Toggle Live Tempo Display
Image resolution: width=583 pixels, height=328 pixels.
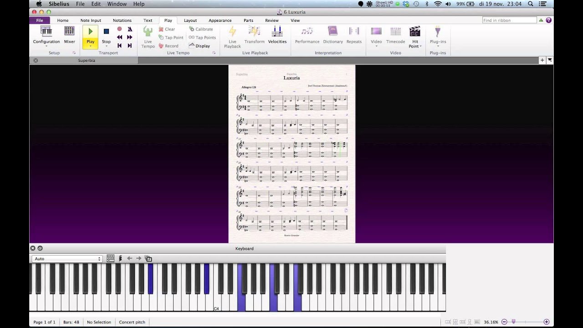[199, 46]
